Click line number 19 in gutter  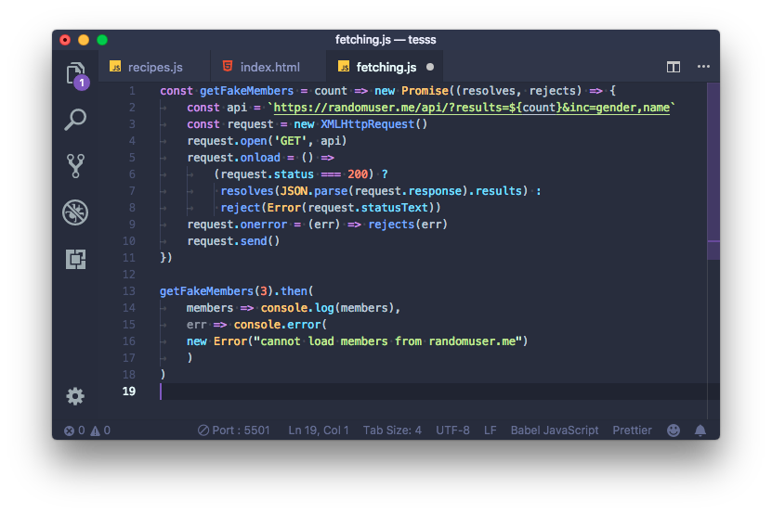tap(129, 391)
